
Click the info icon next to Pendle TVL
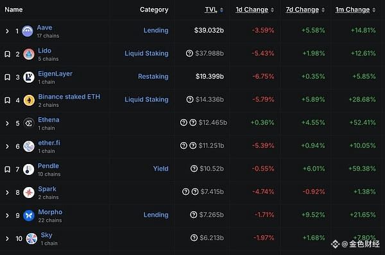tap(194, 169)
